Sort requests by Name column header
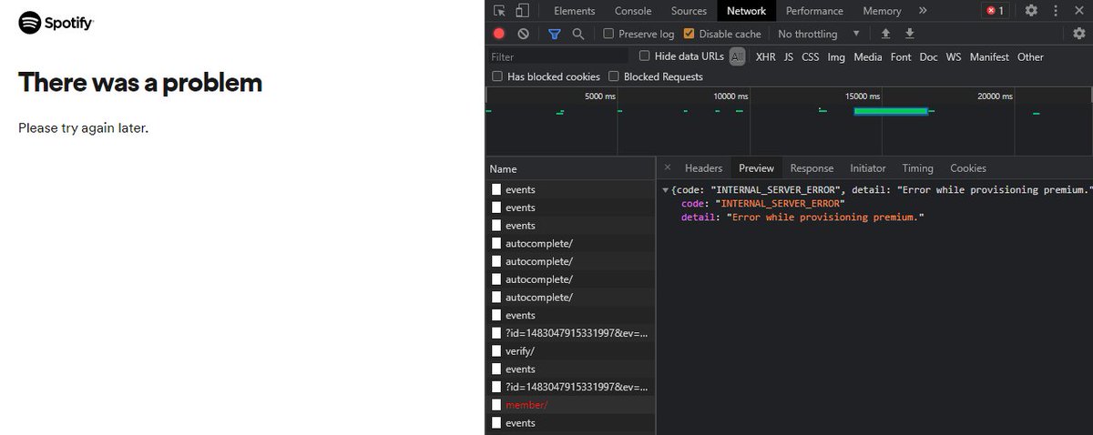 (570, 168)
